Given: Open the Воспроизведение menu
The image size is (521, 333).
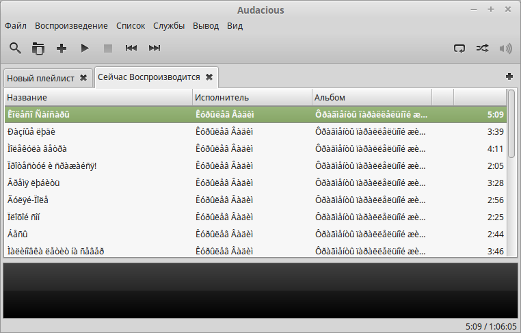Looking at the screenshot, I should click(x=71, y=26).
